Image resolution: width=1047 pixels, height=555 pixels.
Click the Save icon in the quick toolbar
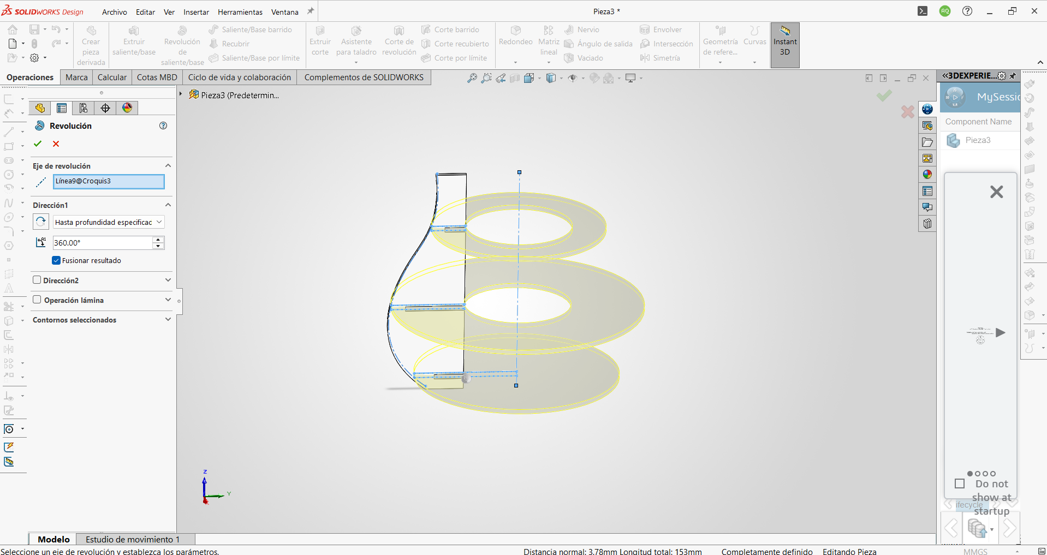pos(34,29)
